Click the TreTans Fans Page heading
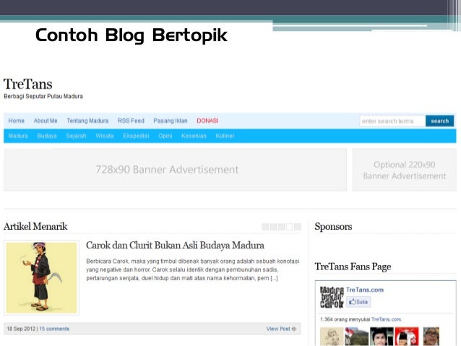The image size is (461, 346). 353,267
